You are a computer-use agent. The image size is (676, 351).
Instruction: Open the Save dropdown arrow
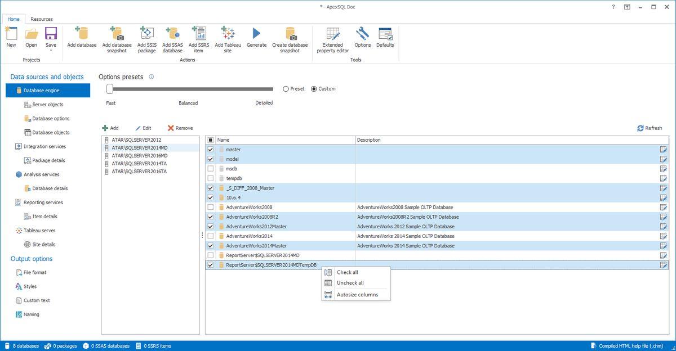(51, 50)
